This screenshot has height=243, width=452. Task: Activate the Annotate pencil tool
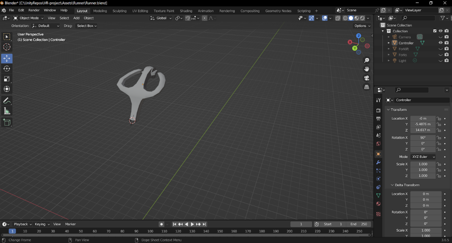coord(7,101)
